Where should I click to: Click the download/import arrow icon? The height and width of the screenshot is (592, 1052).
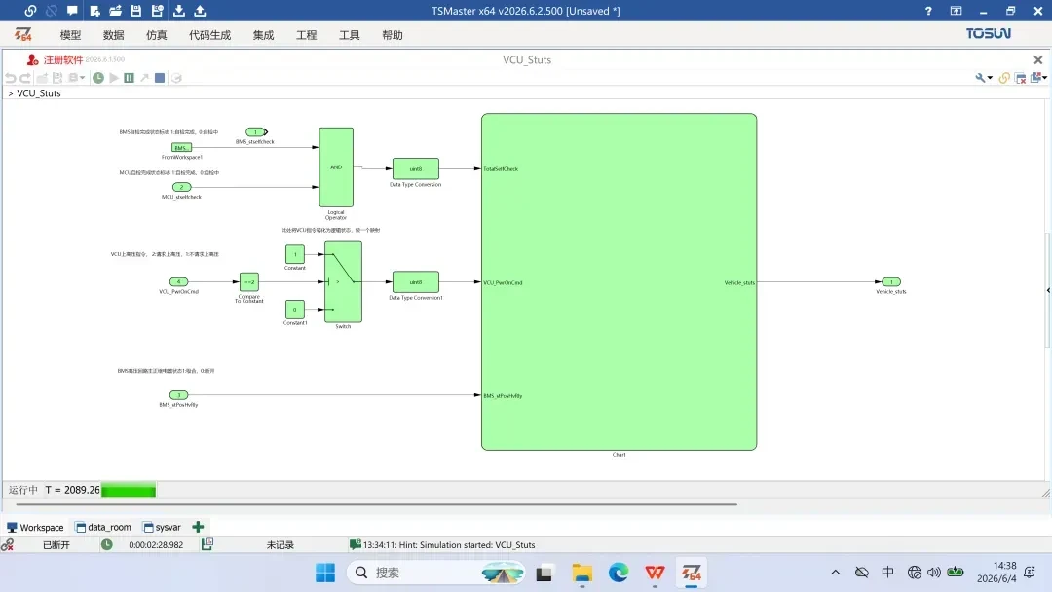tap(179, 11)
